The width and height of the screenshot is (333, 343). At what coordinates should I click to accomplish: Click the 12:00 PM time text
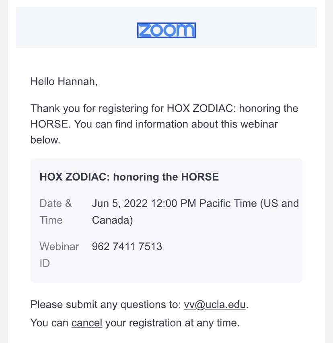[x=173, y=203]
